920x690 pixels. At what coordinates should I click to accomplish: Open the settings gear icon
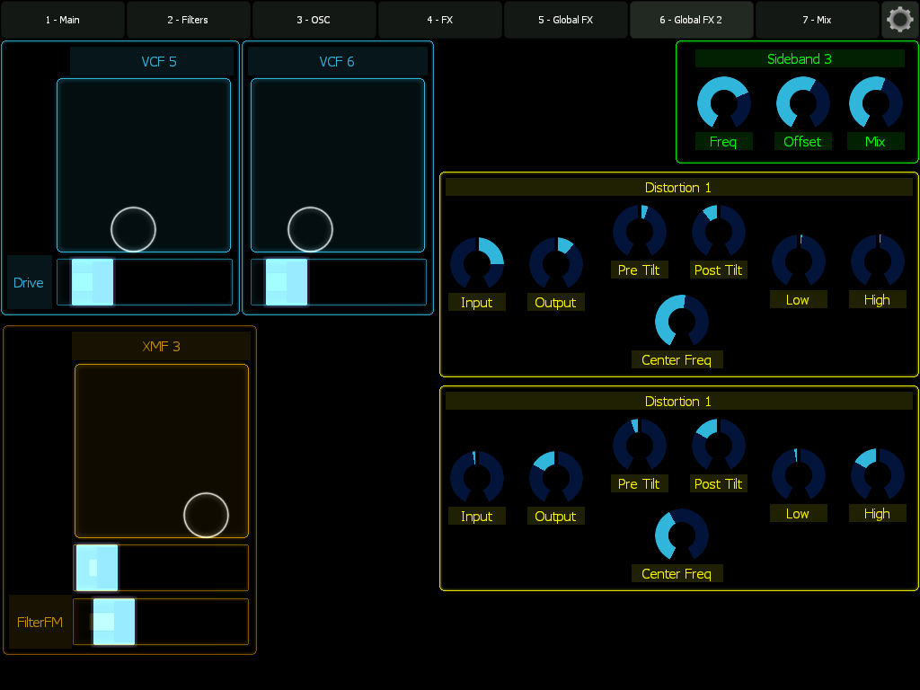click(x=899, y=20)
